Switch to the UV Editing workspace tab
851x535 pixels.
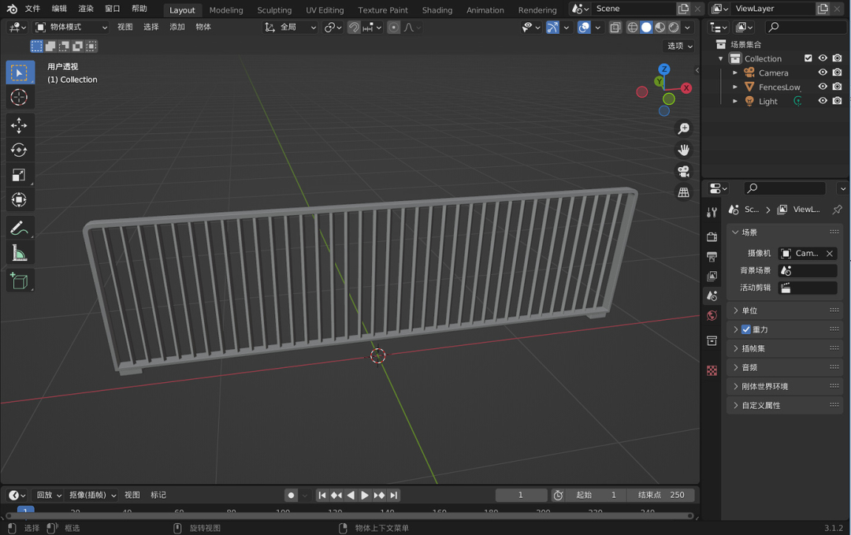click(x=325, y=9)
